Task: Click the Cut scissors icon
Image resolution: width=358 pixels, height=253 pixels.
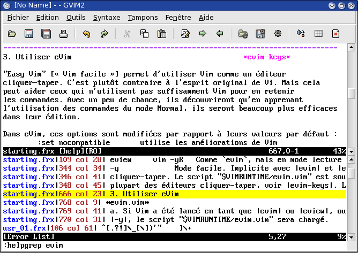Action: tap(128, 34)
